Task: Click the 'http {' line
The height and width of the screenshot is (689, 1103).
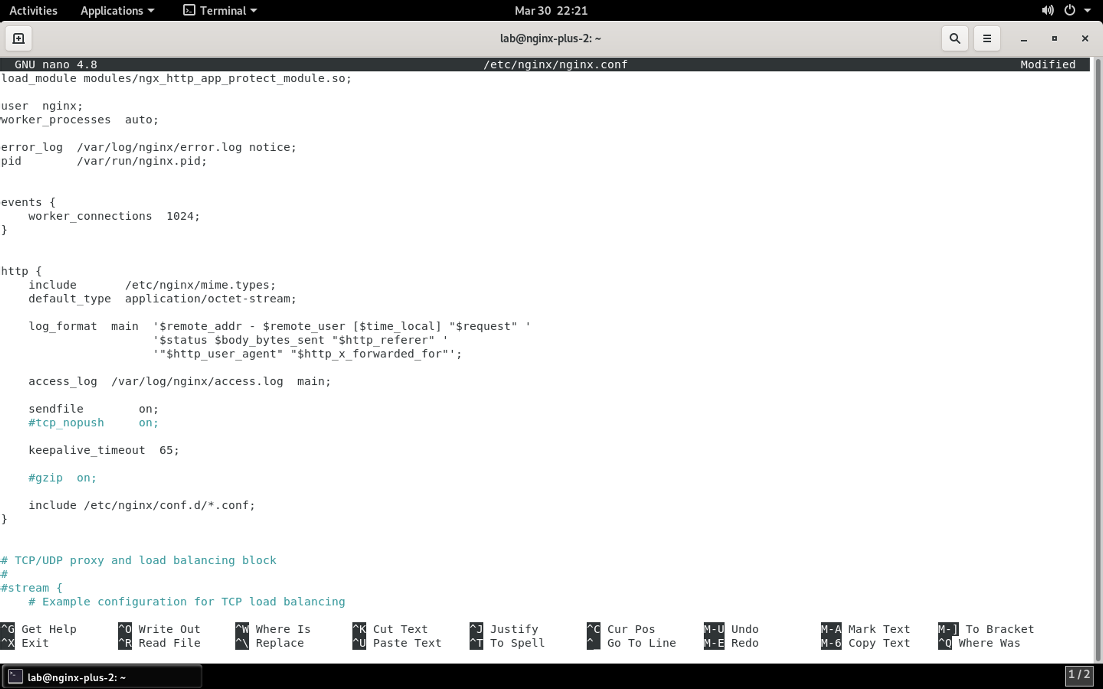Action: click(x=21, y=271)
